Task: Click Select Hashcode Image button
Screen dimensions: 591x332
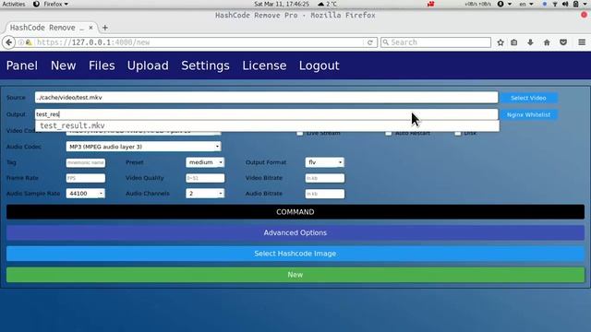Action: 295,254
